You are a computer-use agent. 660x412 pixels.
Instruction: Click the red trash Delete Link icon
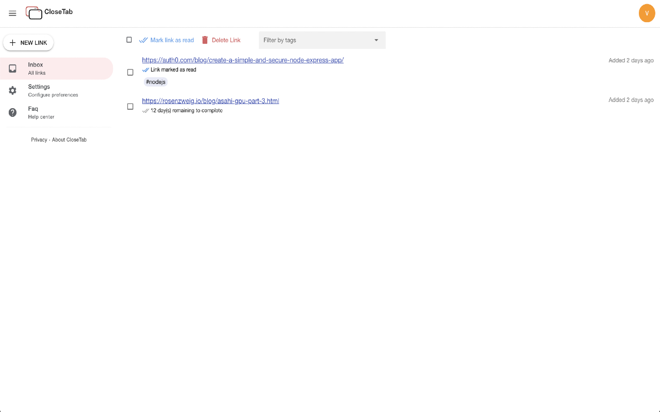pyautogui.click(x=205, y=40)
